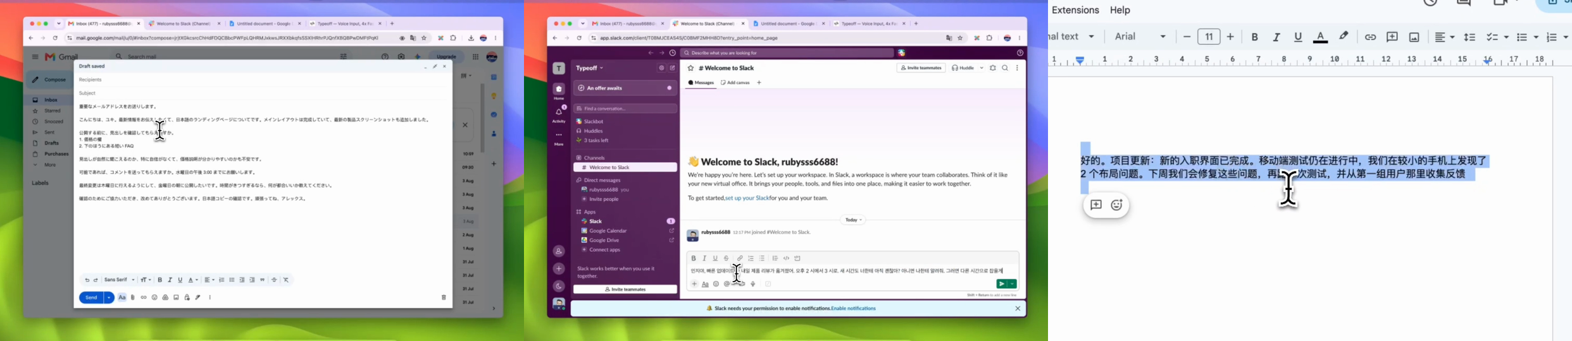
Task: Send the Gmail draft
Action: pyautogui.click(x=91, y=297)
